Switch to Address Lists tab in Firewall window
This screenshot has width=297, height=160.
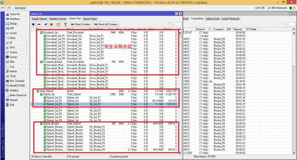[212, 19]
